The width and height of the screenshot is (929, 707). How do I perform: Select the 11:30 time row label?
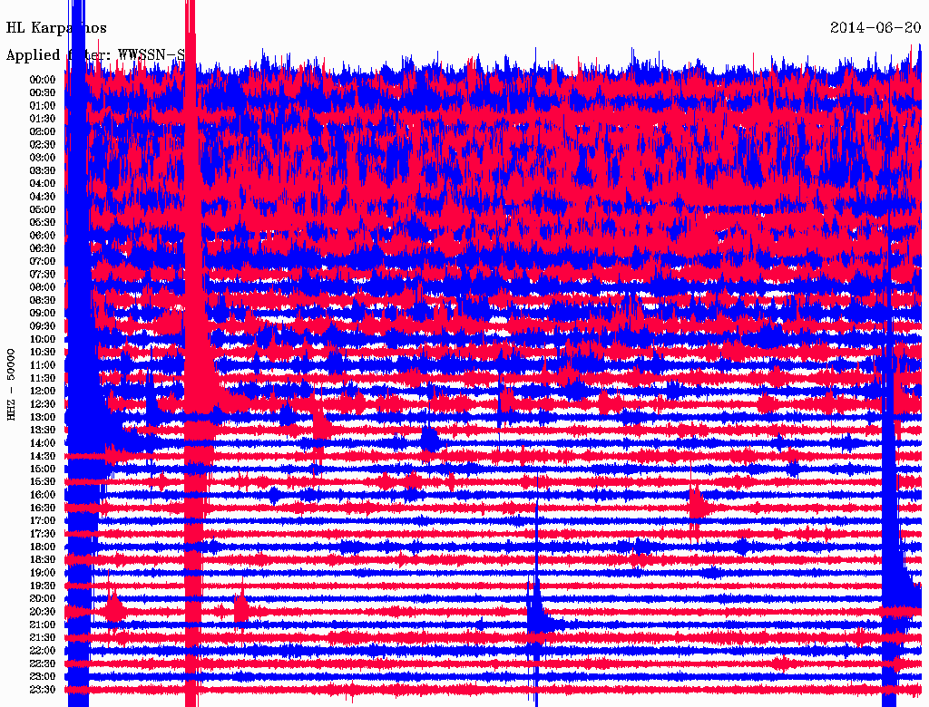click(43, 378)
